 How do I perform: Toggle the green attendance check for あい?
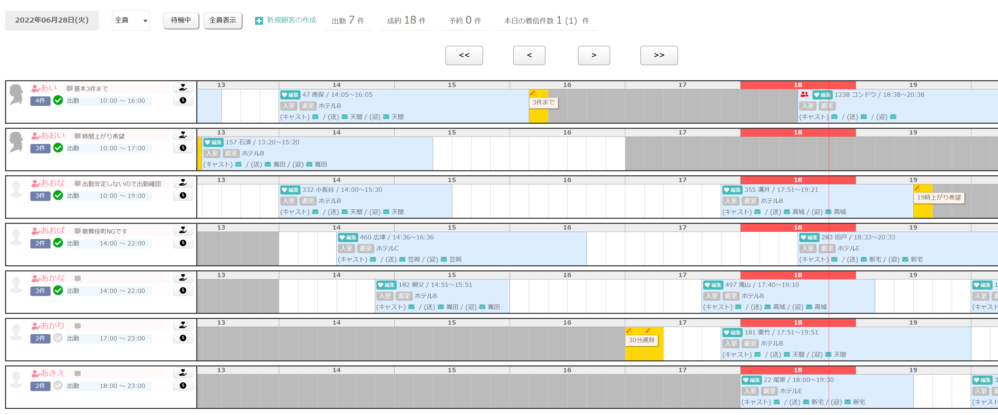[x=58, y=100]
